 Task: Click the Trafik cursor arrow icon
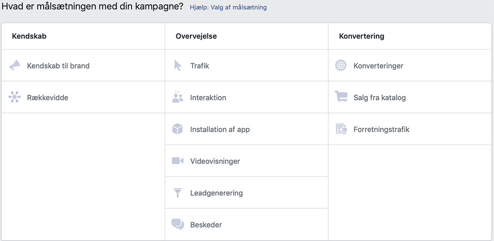tap(178, 65)
